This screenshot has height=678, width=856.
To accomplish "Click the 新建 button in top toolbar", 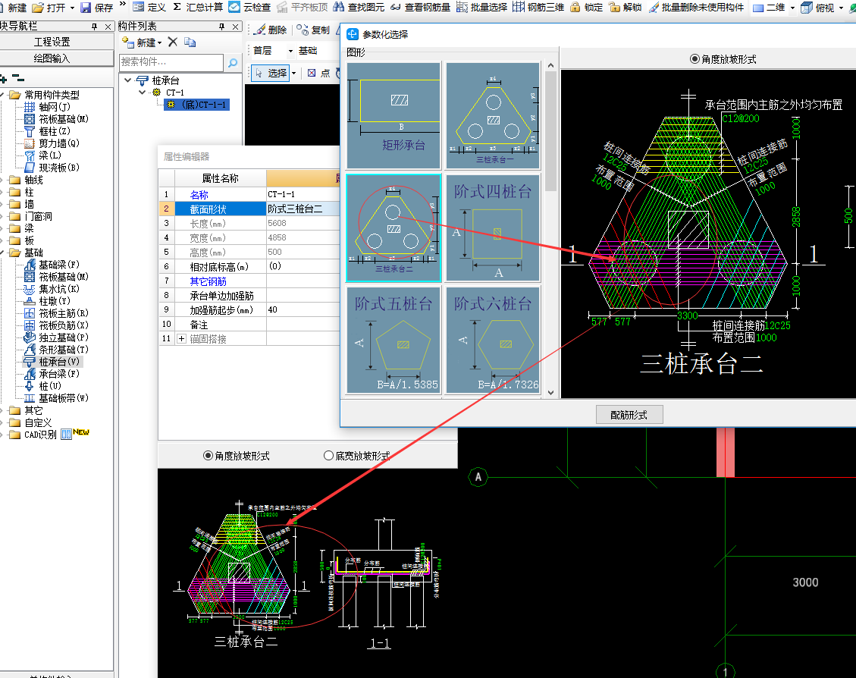I will pyautogui.click(x=13, y=8).
